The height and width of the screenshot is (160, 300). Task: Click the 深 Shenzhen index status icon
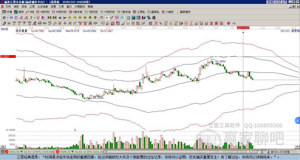click(x=58, y=152)
